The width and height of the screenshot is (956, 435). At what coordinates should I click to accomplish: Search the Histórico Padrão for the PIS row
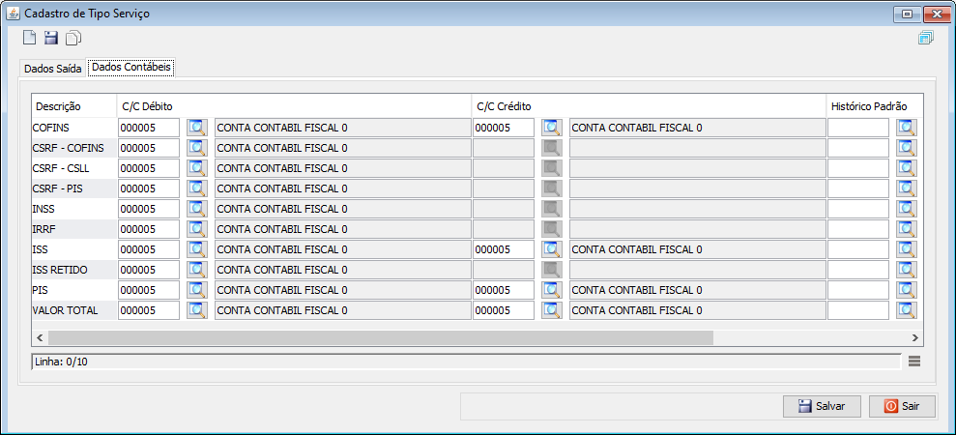pos(906,290)
